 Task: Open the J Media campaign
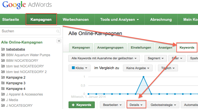tap(12, 100)
